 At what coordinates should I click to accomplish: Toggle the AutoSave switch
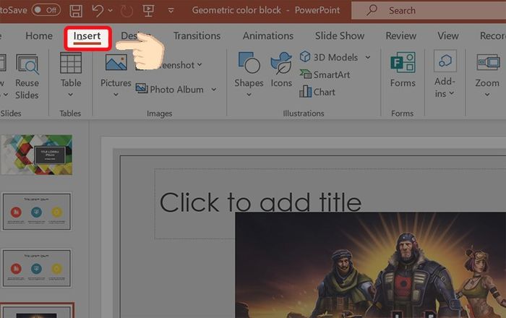click(x=46, y=10)
